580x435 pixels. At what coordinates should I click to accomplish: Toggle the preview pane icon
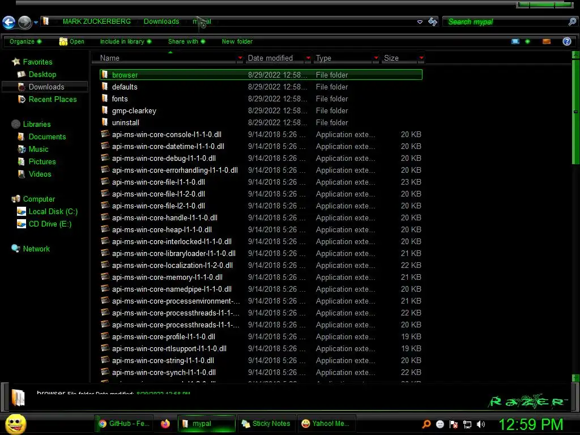tap(547, 41)
